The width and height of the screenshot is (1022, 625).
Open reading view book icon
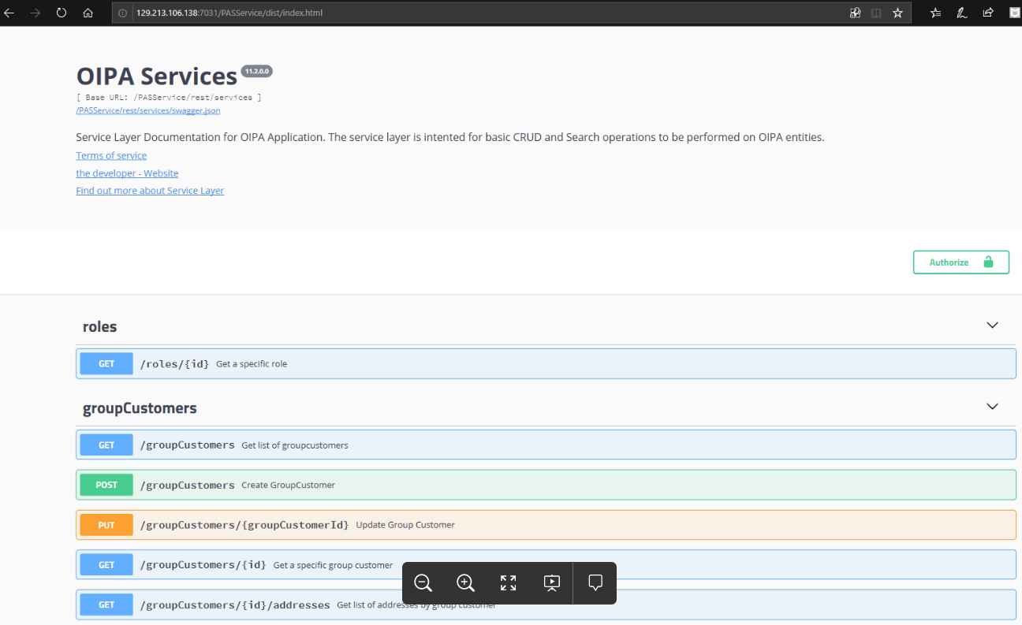click(876, 13)
